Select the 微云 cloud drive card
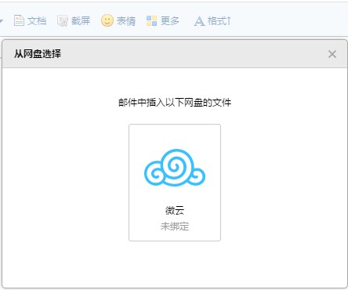This screenshot has height=290, width=348. pyautogui.click(x=175, y=183)
